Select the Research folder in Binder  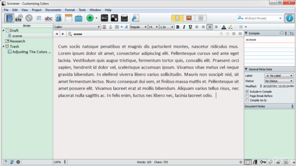pyautogui.click(x=18, y=41)
